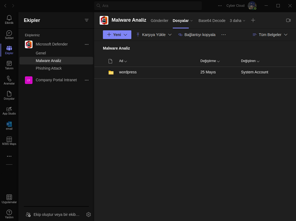Minimize the Teams window
This screenshot has height=221, width=296.
point(266,6)
